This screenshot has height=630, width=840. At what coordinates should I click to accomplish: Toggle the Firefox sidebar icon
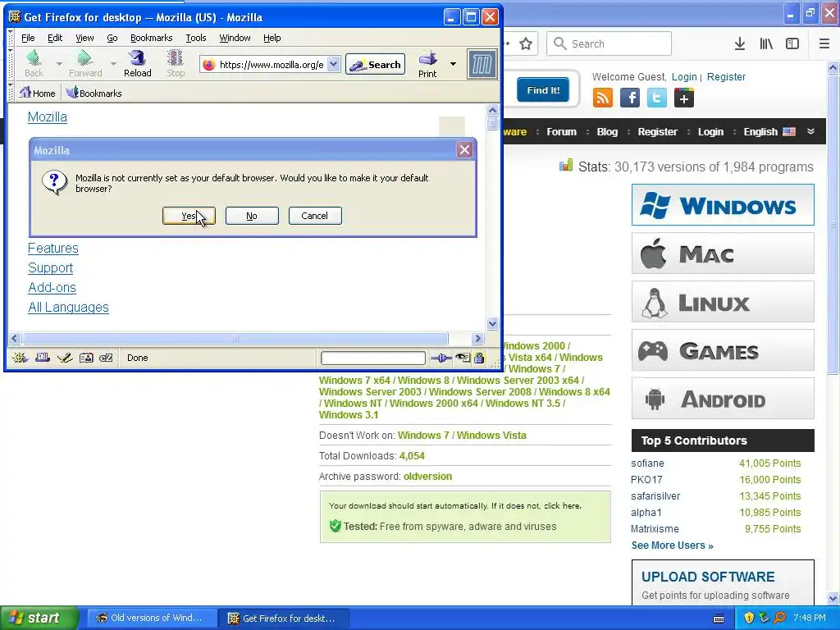click(x=792, y=44)
